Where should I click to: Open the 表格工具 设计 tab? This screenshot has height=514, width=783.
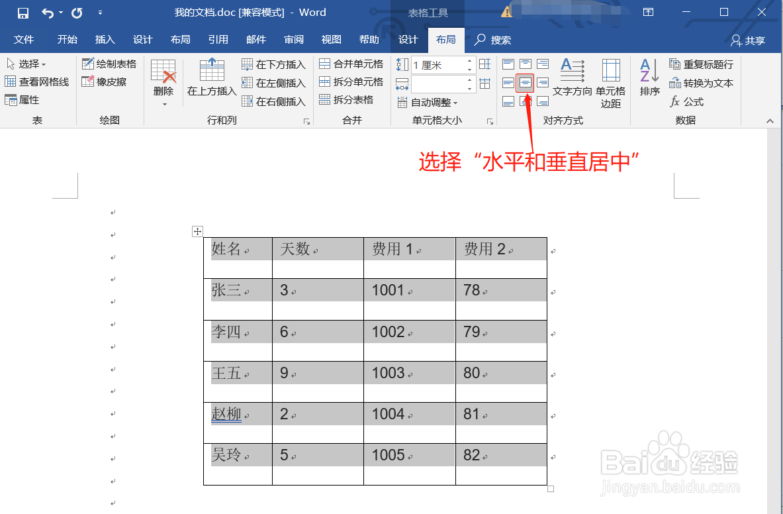click(x=408, y=40)
